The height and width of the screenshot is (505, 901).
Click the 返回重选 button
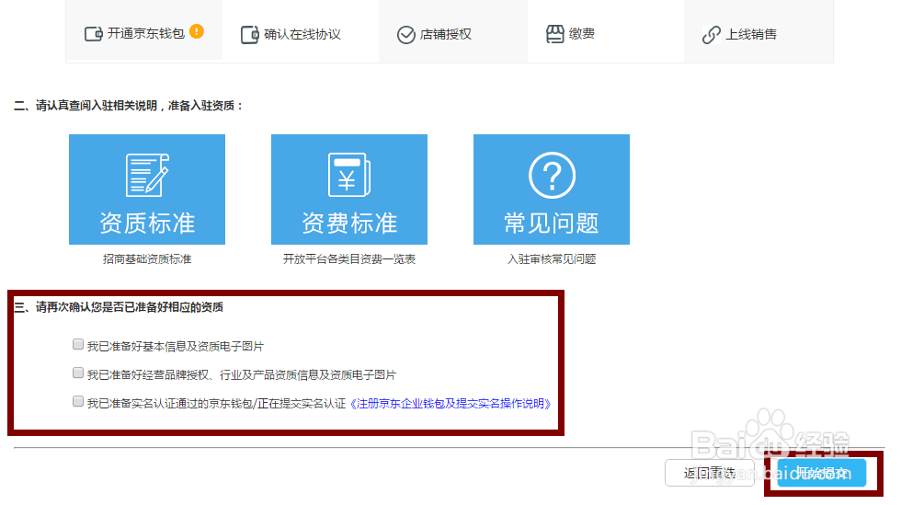click(x=710, y=473)
